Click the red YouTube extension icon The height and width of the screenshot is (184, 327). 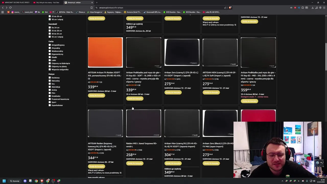click(295, 8)
